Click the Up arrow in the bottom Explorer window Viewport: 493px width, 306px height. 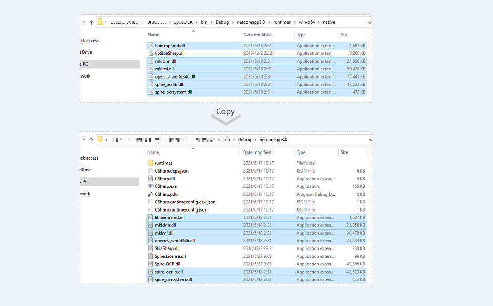[91, 140]
